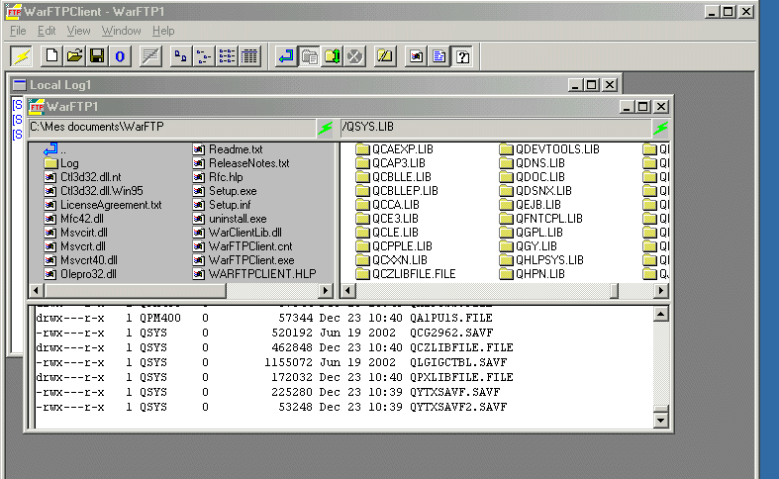779x479 pixels.
Task: Select Olepro32.dll file
Action: (80, 274)
